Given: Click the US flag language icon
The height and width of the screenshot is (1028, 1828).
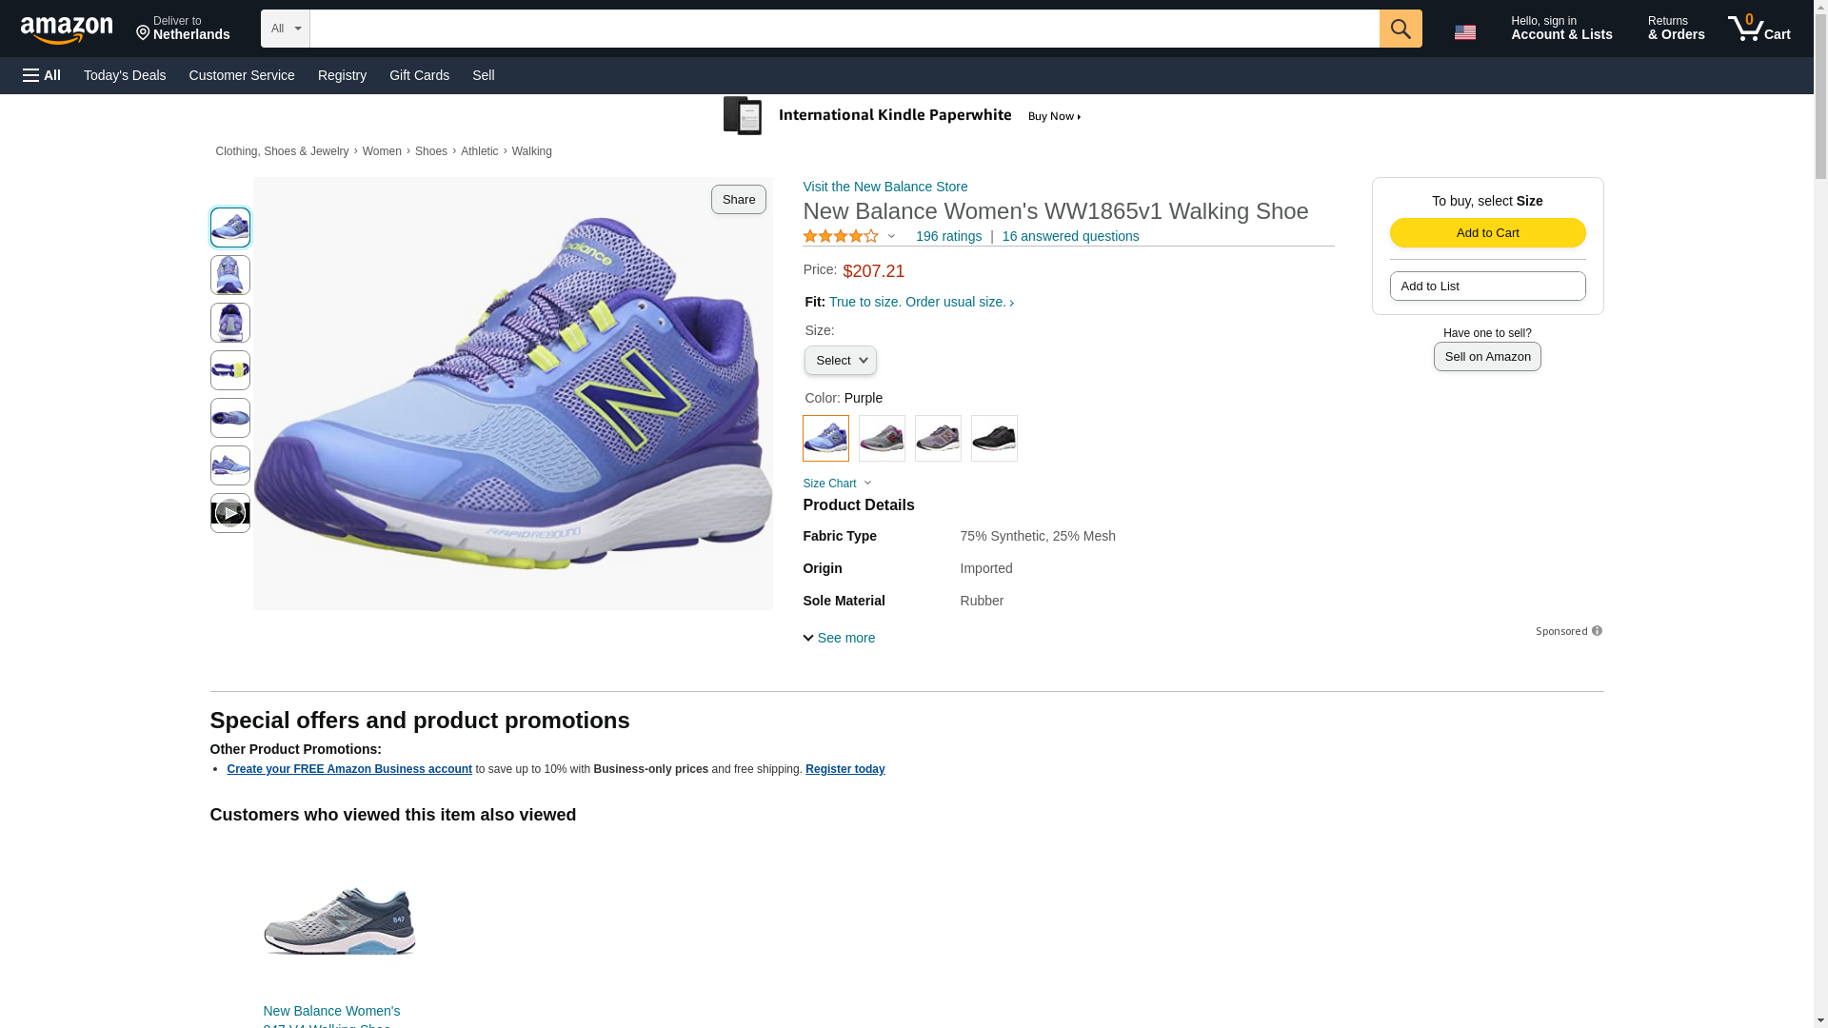Looking at the screenshot, I should point(1464,31).
